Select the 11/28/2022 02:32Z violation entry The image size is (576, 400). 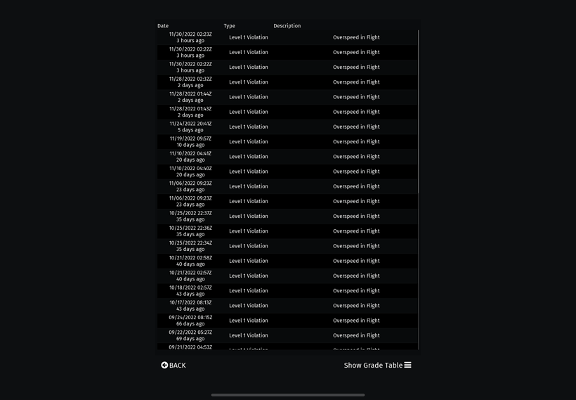(x=287, y=82)
